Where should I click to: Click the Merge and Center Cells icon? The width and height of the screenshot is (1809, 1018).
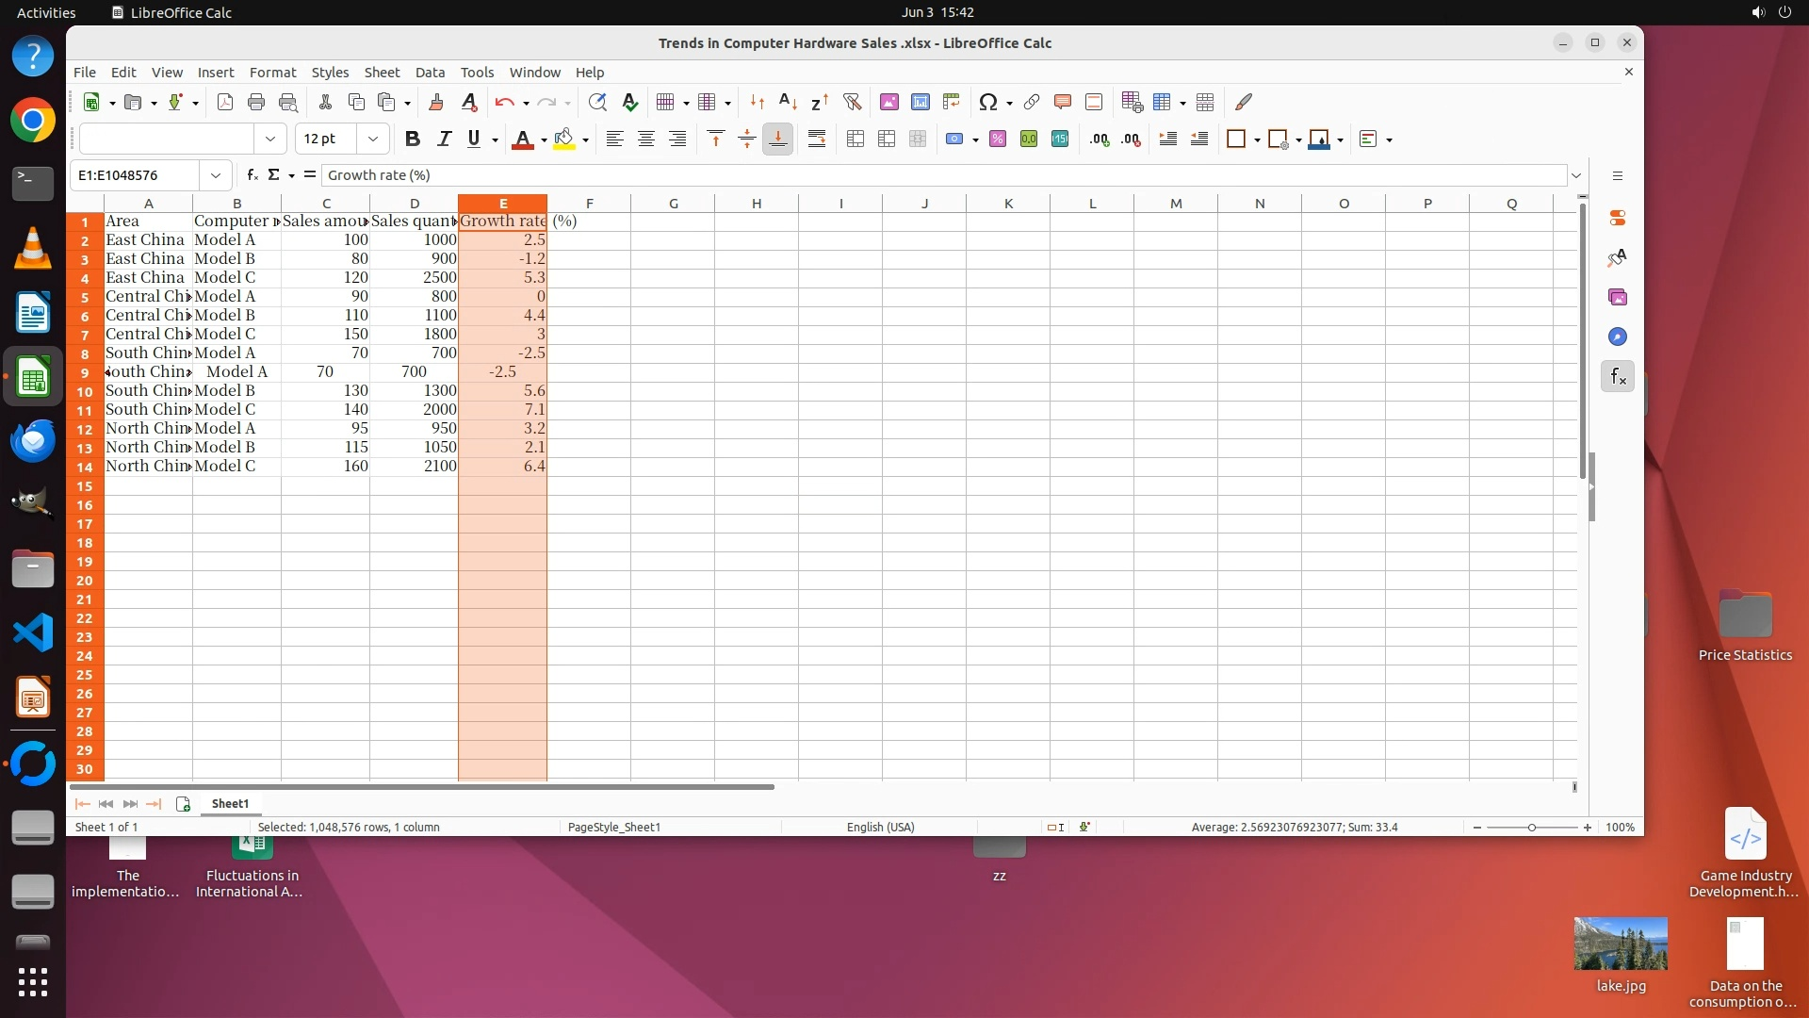pyautogui.click(x=856, y=140)
